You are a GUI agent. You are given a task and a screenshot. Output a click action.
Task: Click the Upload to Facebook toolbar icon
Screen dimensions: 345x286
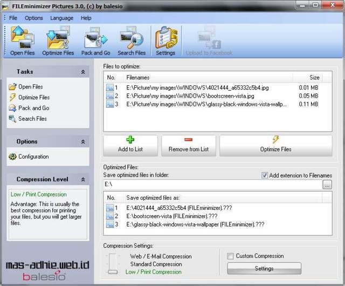click(x=209, y=37)
